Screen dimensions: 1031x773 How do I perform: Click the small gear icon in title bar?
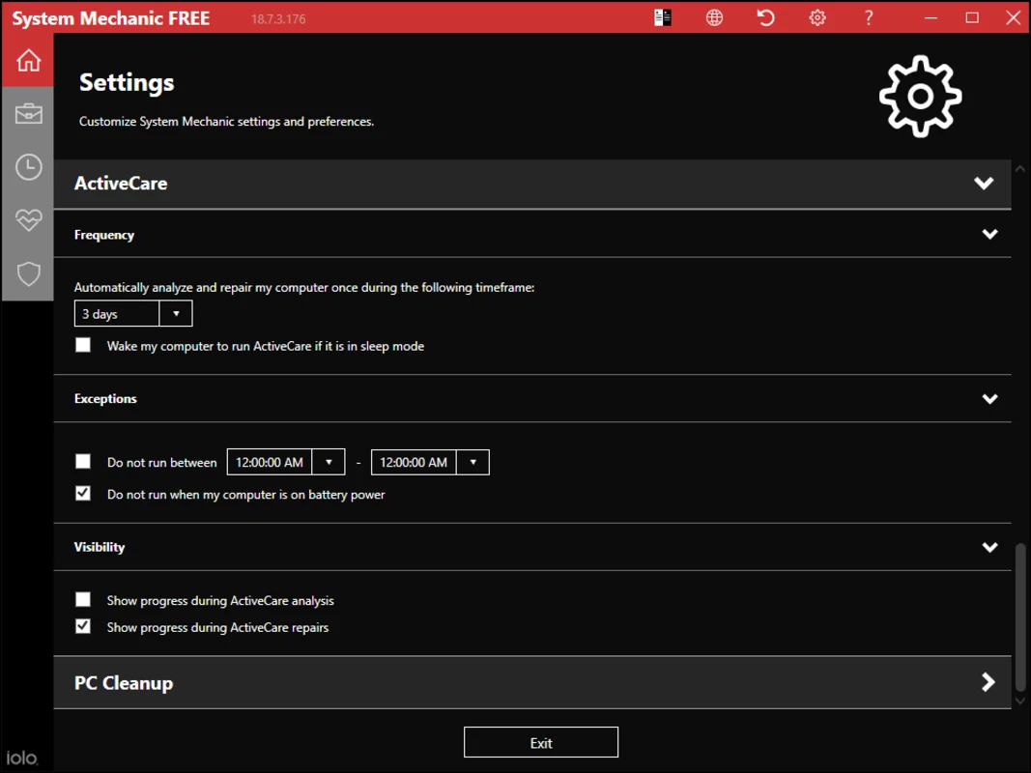click(x=817, y=17)
